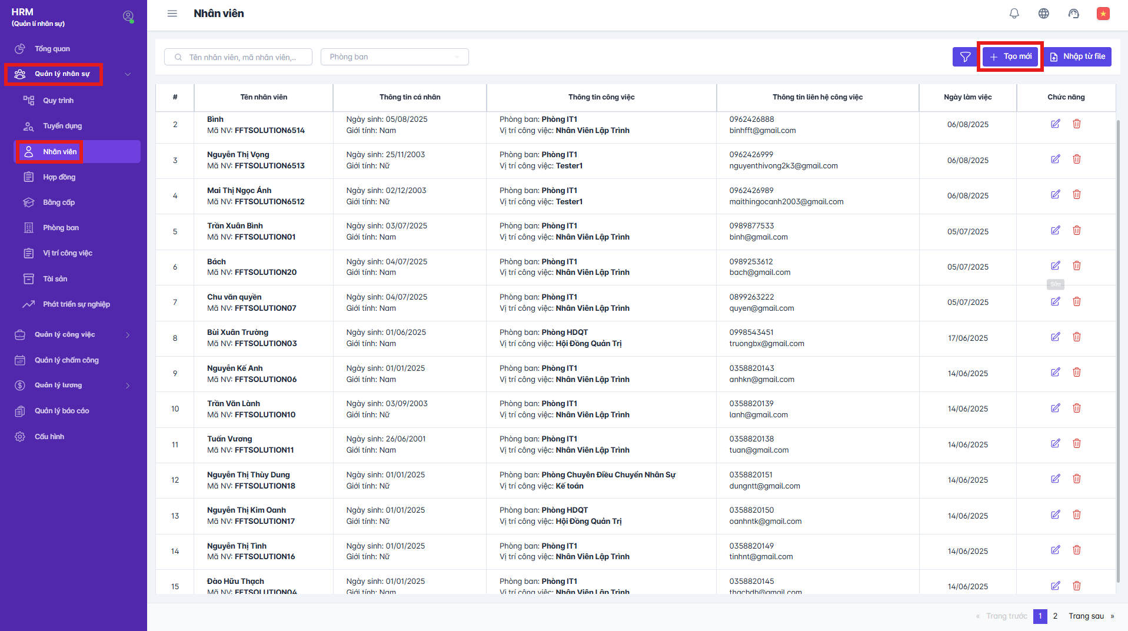
Task: Open the Hợp đồng menu item
Action: coord(59,177)
